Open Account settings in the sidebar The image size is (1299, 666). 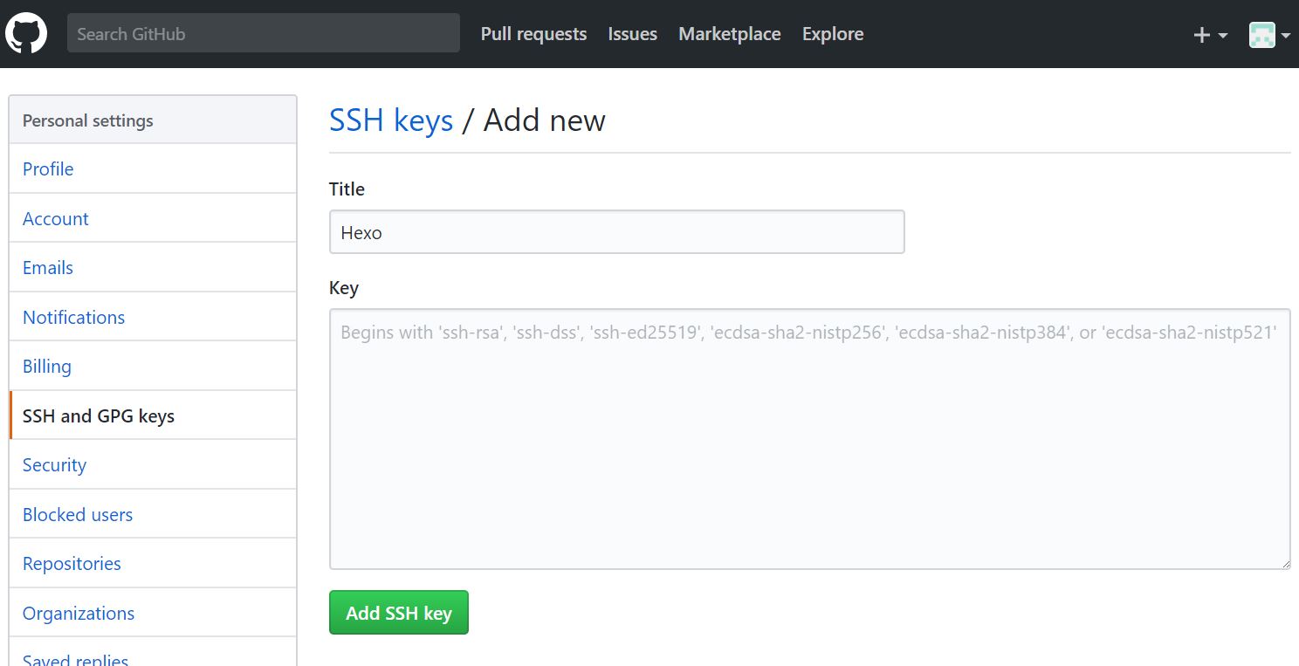pos(153,218)
